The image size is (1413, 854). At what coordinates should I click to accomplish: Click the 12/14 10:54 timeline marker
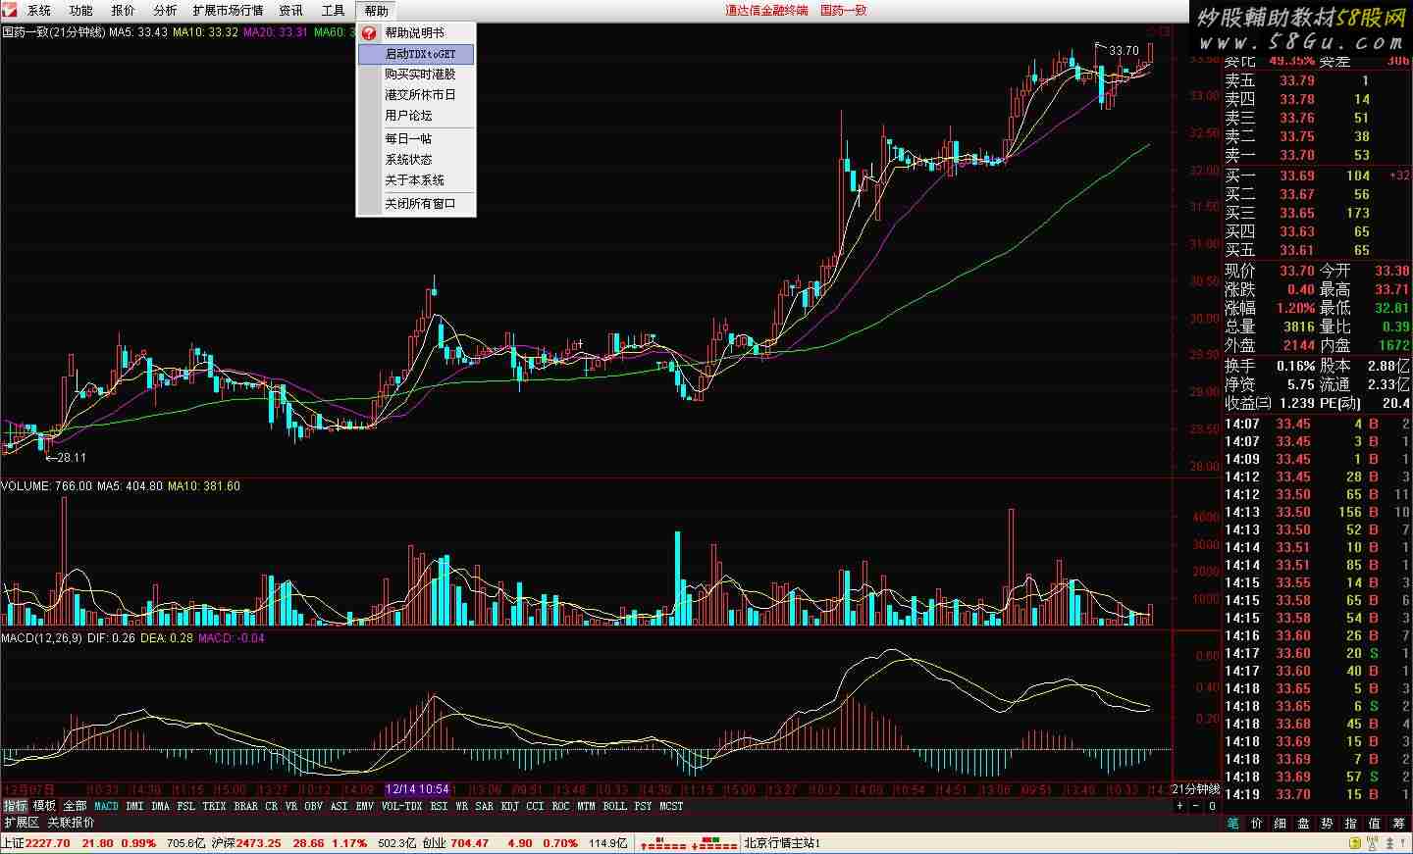(418, 789)
